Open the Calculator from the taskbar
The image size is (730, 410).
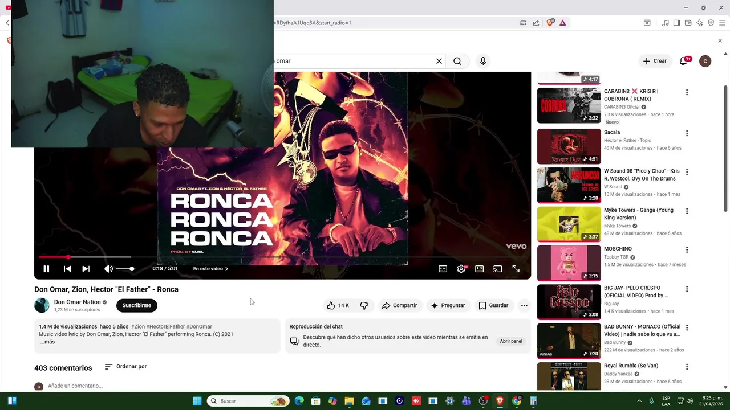[x=533, y=401]
